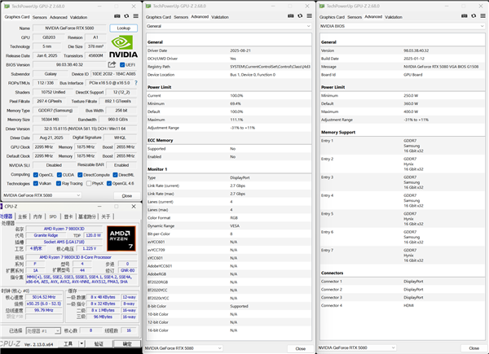Click Close in GPU-Z General advanced window
Screen dimensions: 489x354
(x=300, y=348)
